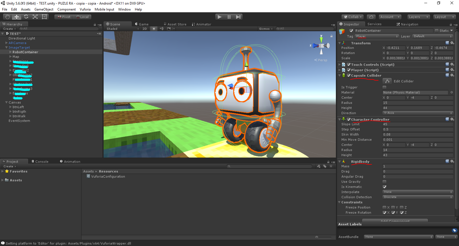Click Edit Collider icon button
This screenshot has width=459, height=246.
[387, 81]
